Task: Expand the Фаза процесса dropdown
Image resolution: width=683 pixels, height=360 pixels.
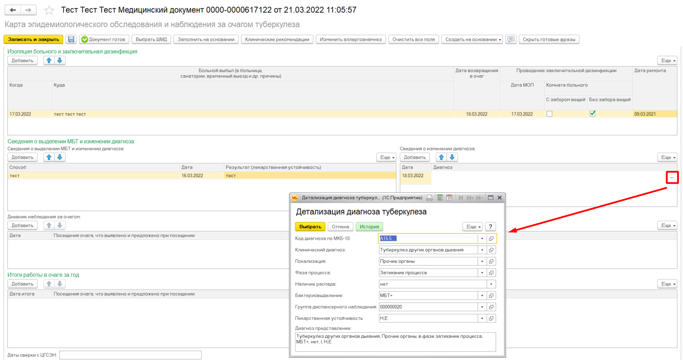Action: (482, 273)
